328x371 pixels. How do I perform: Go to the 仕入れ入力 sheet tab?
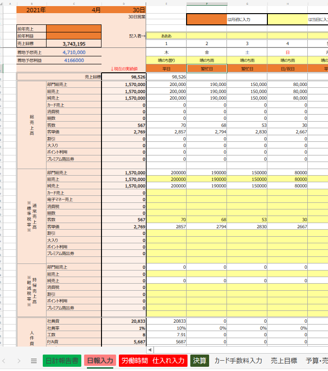(168, 361)
